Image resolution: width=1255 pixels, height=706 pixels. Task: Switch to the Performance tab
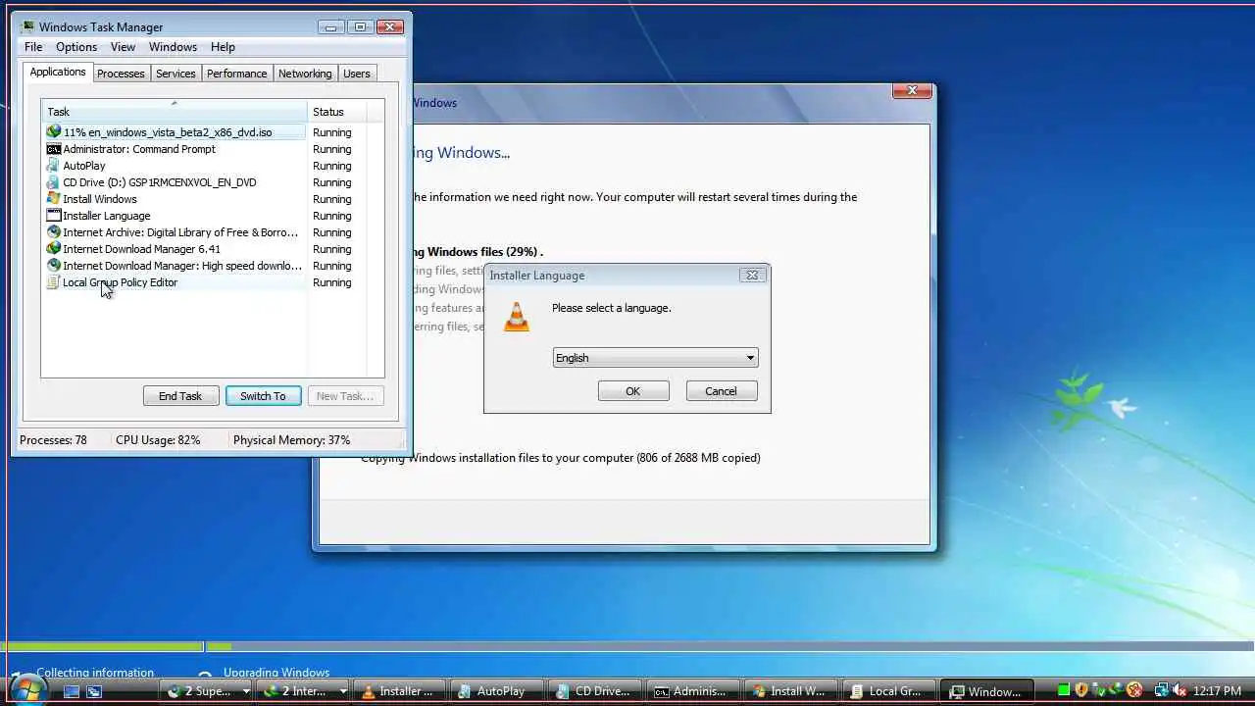(x=236, y=74)
